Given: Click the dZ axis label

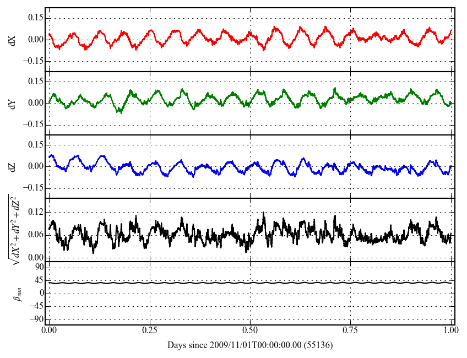Looking at the screenshot, I should click(x=13, y=166).
